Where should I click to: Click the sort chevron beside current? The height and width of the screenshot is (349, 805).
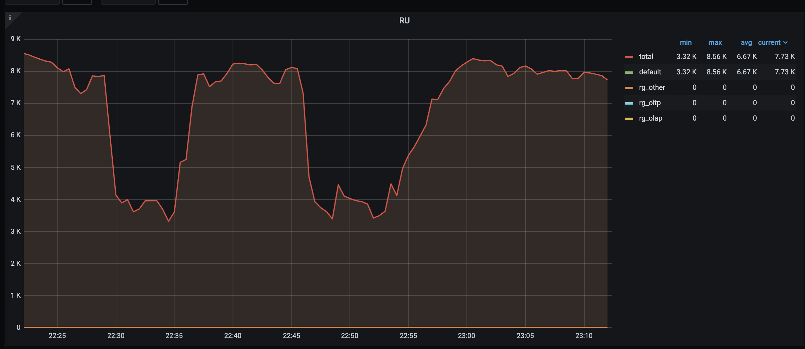click(x=786, y=42)
